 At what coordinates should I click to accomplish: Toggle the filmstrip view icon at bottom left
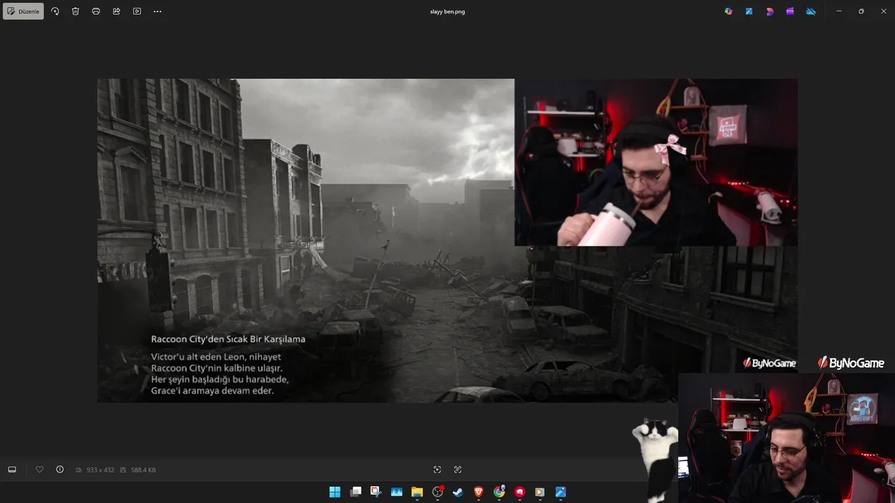(12, 469)
